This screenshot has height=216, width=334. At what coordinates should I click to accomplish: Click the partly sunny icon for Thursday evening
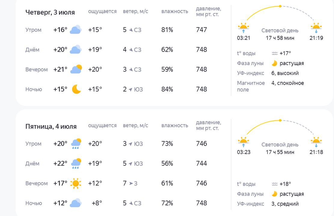[76, 69]
